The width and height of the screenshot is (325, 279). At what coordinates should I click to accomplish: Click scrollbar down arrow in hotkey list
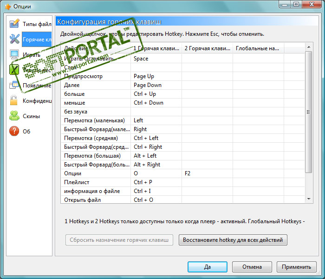tap(309, 199)
